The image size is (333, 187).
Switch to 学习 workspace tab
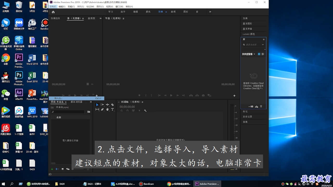pos(111,12)
